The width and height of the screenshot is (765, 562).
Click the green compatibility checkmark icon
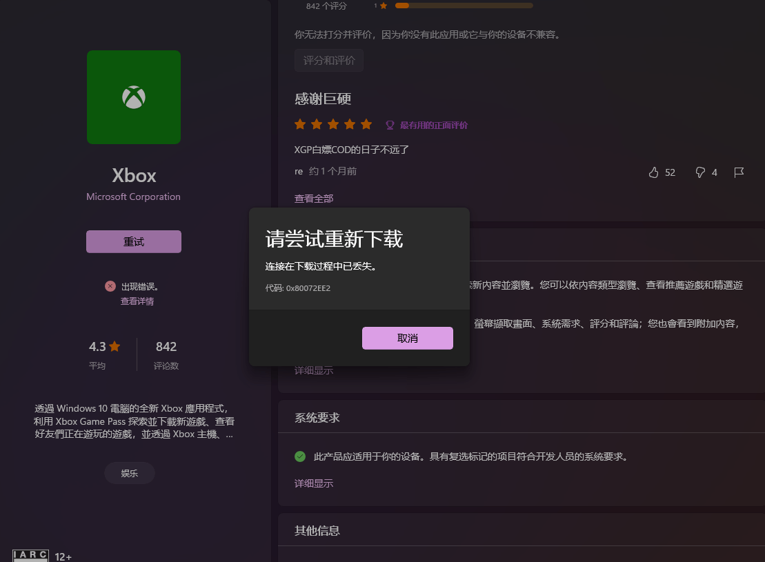[300, 456]
